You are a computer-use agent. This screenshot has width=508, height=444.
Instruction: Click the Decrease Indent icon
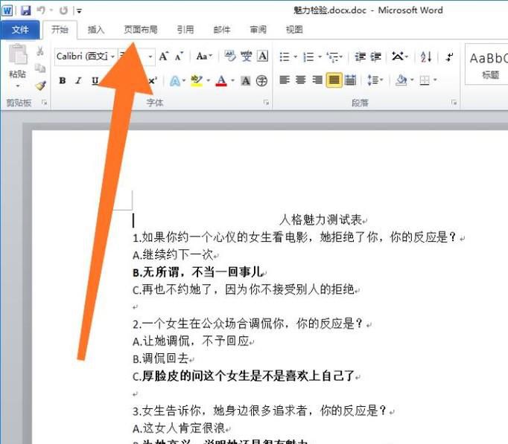point(360,57)
